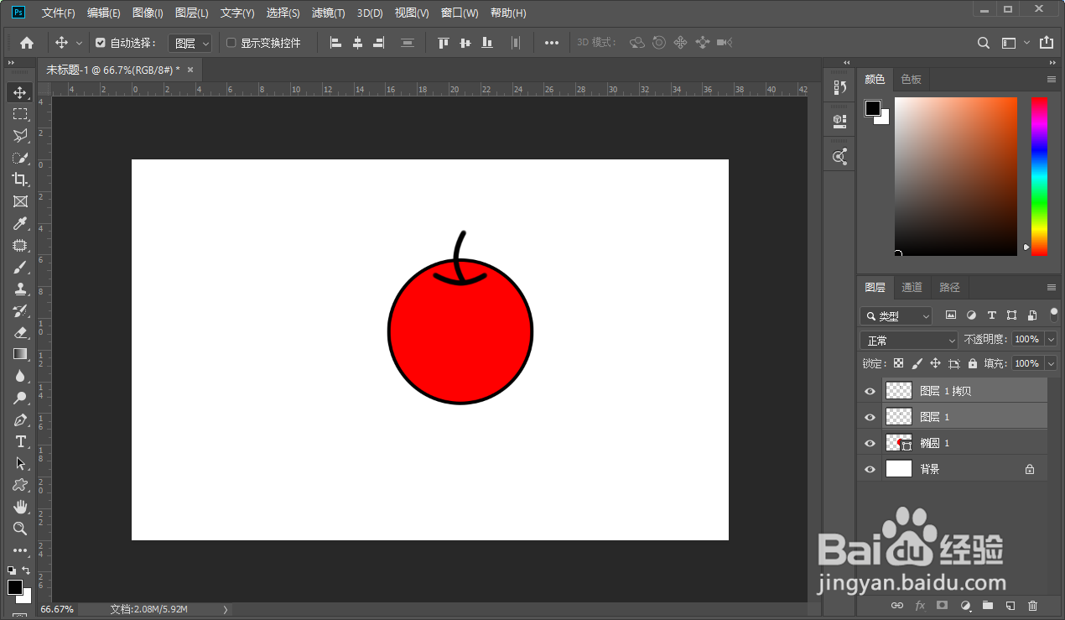Click Delete layer trash icon
Viewport: 1065px width, 620px height.
pyautogui.click(x=1032, y=605)
